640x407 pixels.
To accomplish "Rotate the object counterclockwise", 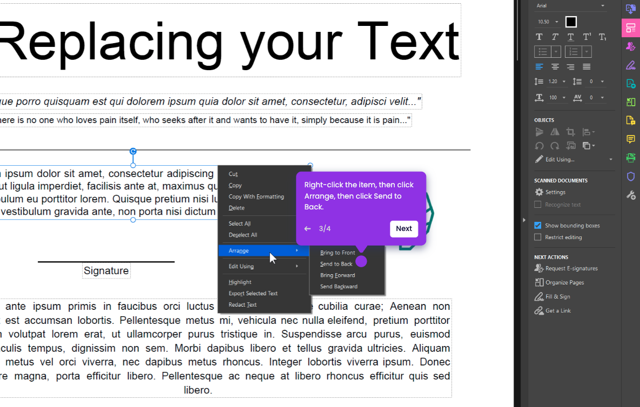I will pos(539,146).
